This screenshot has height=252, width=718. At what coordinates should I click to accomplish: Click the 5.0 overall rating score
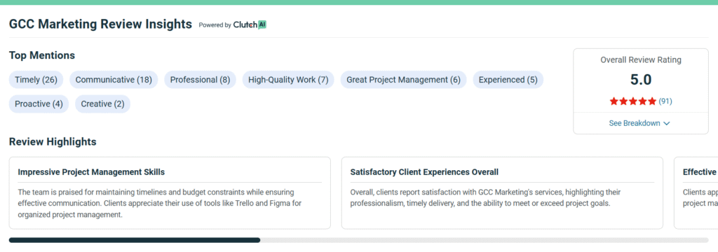(x=641, y=80)
